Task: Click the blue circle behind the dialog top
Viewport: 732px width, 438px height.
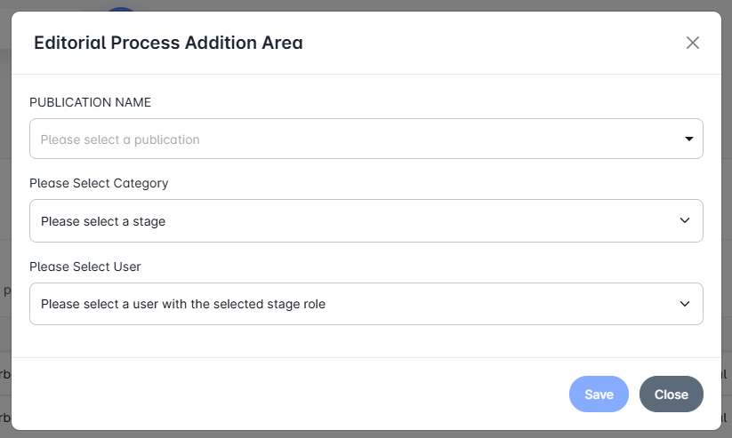Action: [x=122, y=8]
